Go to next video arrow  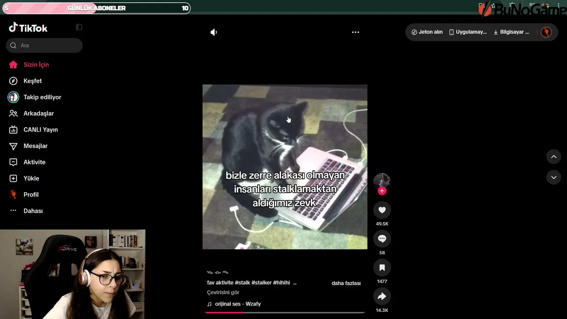pos(554,177)
